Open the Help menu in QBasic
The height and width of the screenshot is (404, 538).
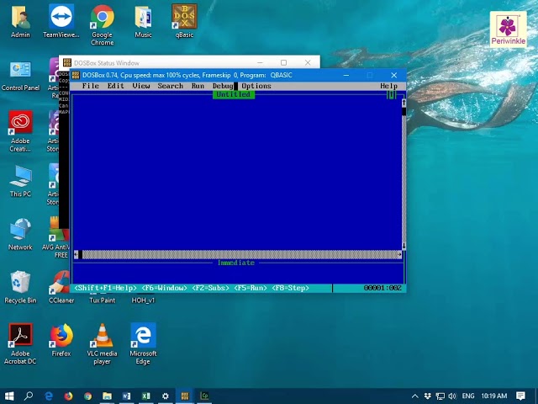(x=388, y=86)
